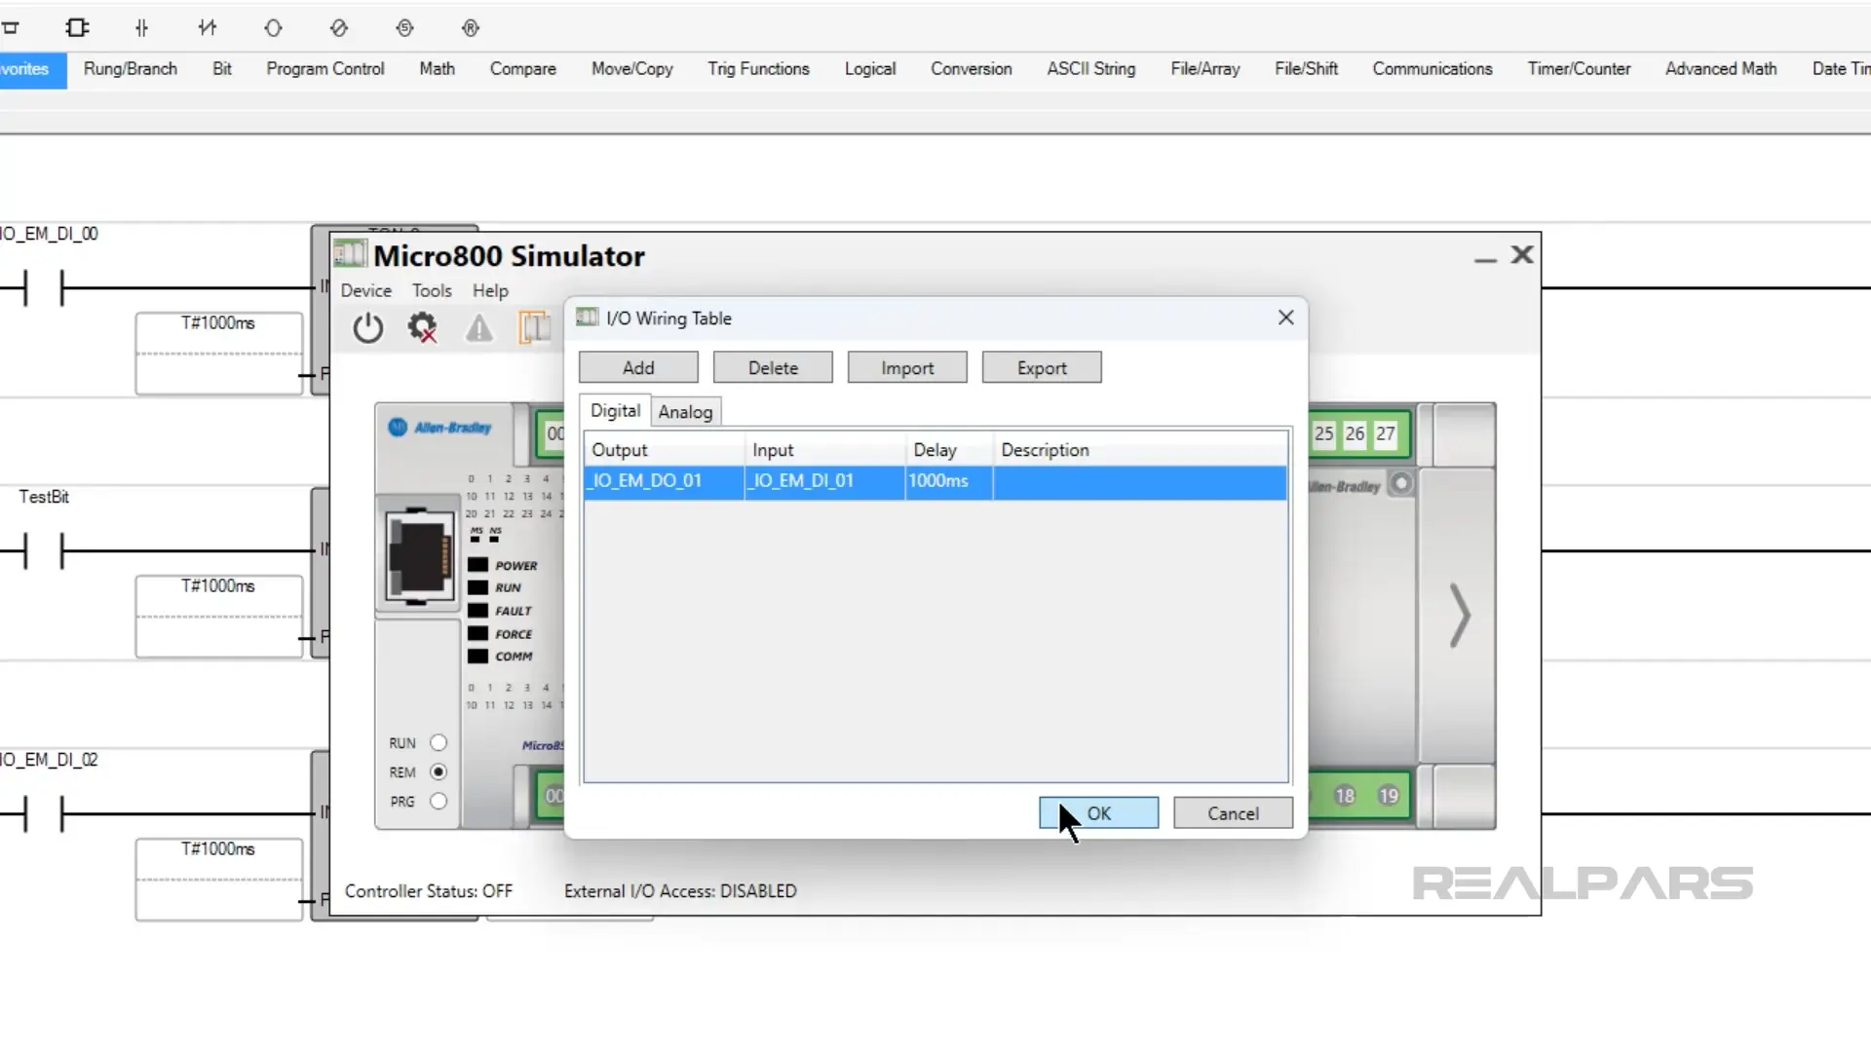This screenshot has width=1871, height=1052.
Task: Click the gear with red X icon
Action: point(423,328)
